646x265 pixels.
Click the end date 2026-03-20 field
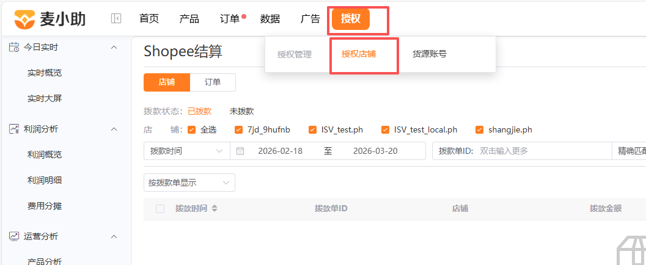click(x=375, y=151)
